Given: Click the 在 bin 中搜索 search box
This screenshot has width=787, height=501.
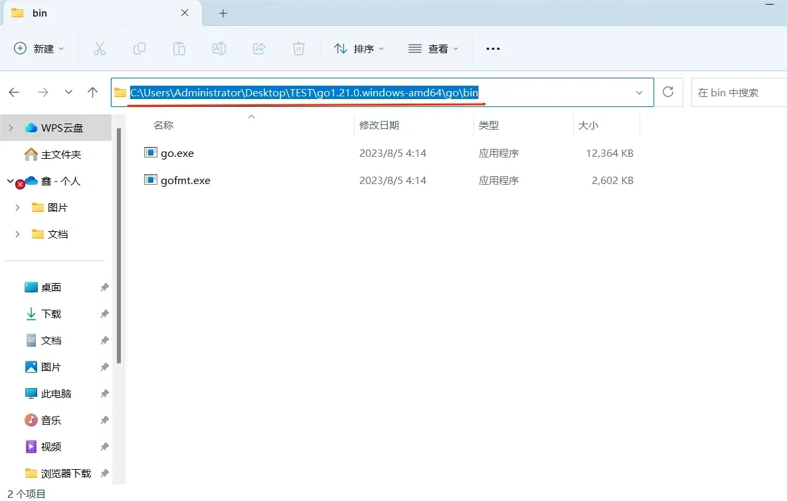Looking at the screenshot, I should [737, 92].
